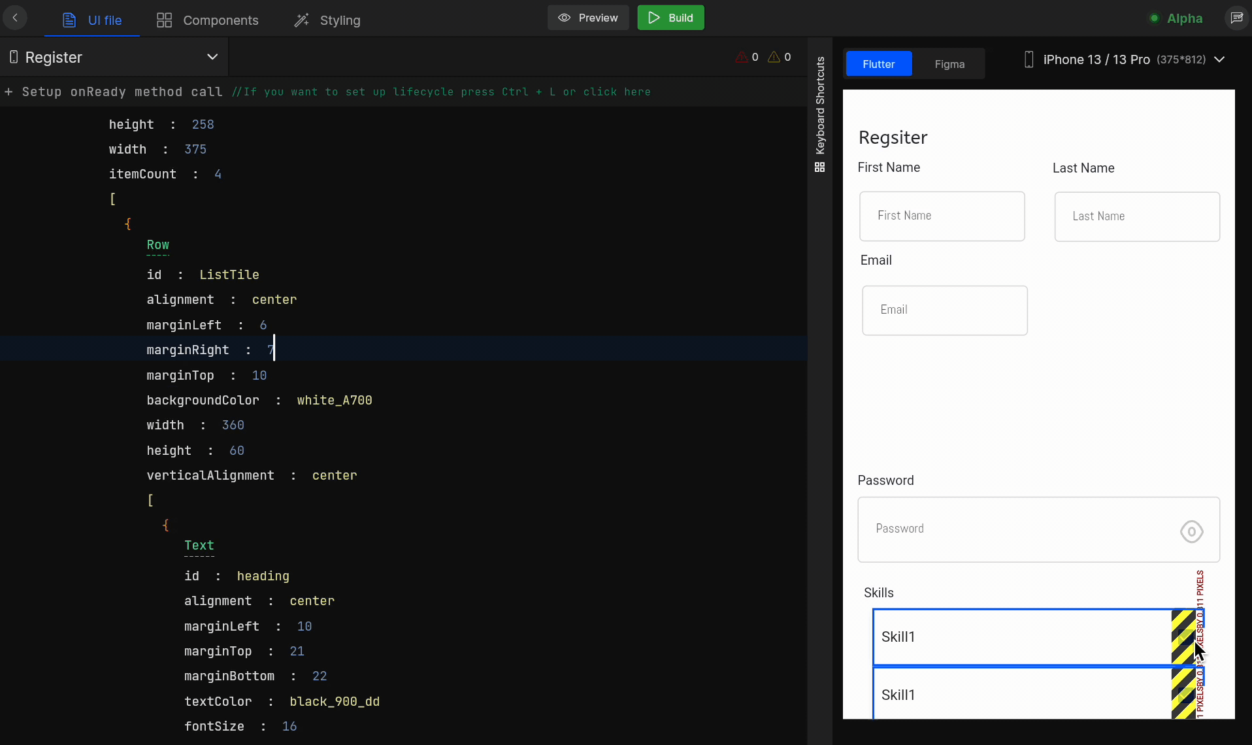Click the Preview button

click(587, 18)
